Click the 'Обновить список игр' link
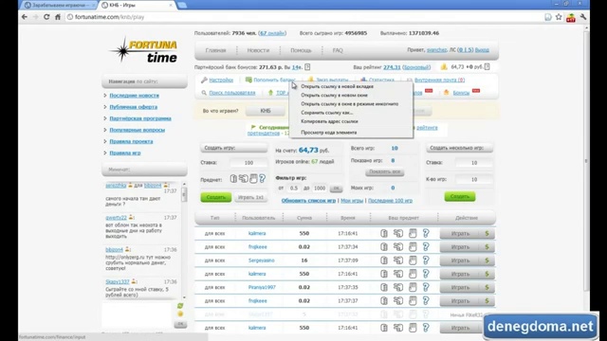 point(308,201)
